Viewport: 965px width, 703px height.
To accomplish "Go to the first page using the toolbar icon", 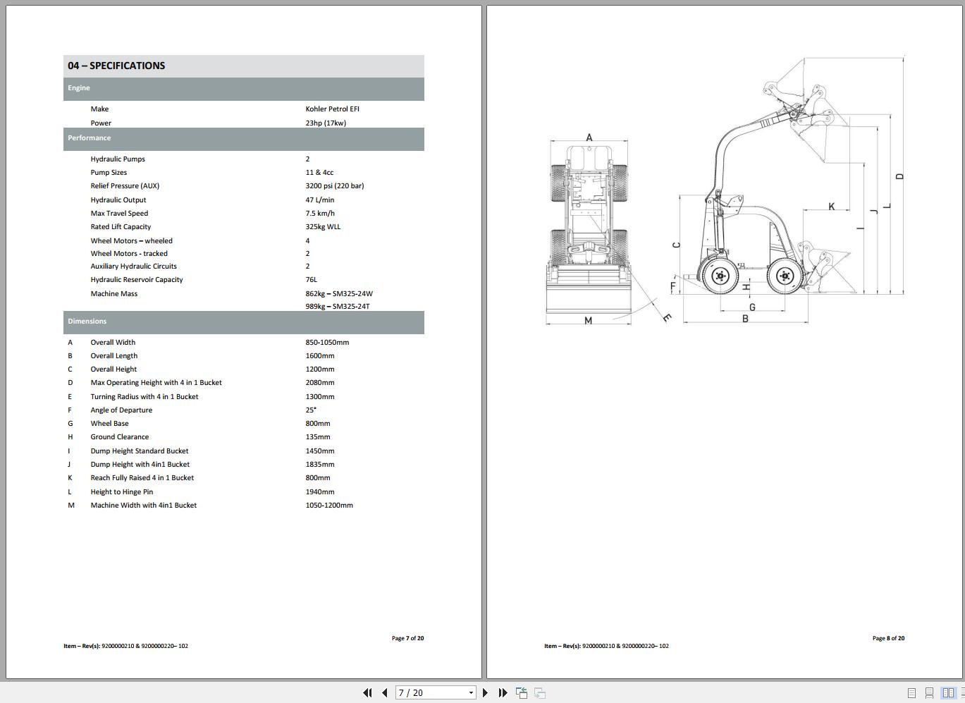I will coord(367,692).
